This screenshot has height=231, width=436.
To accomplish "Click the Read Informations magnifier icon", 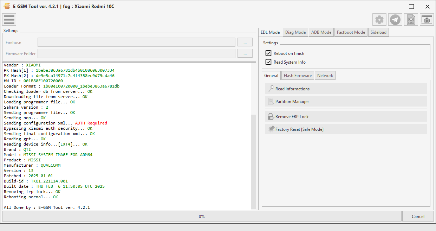I will (x=271, y=89).
